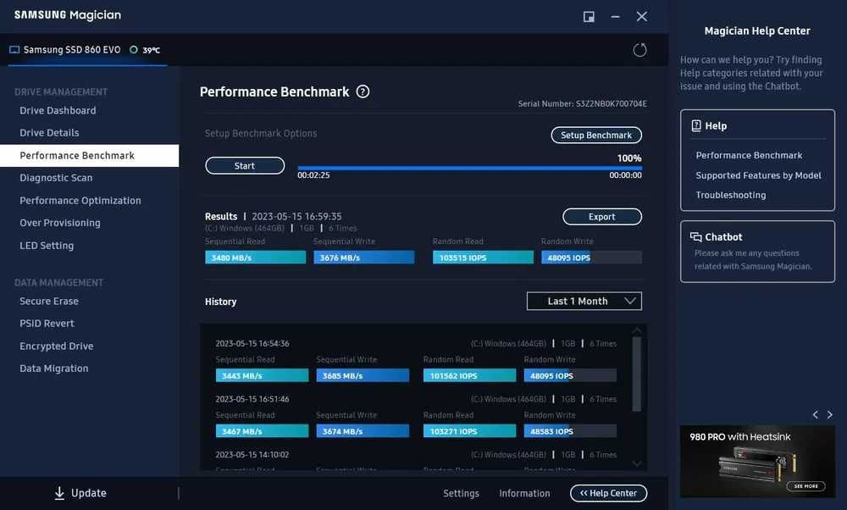Open Data Migration

pyautogui.click(x=54, y=368)
